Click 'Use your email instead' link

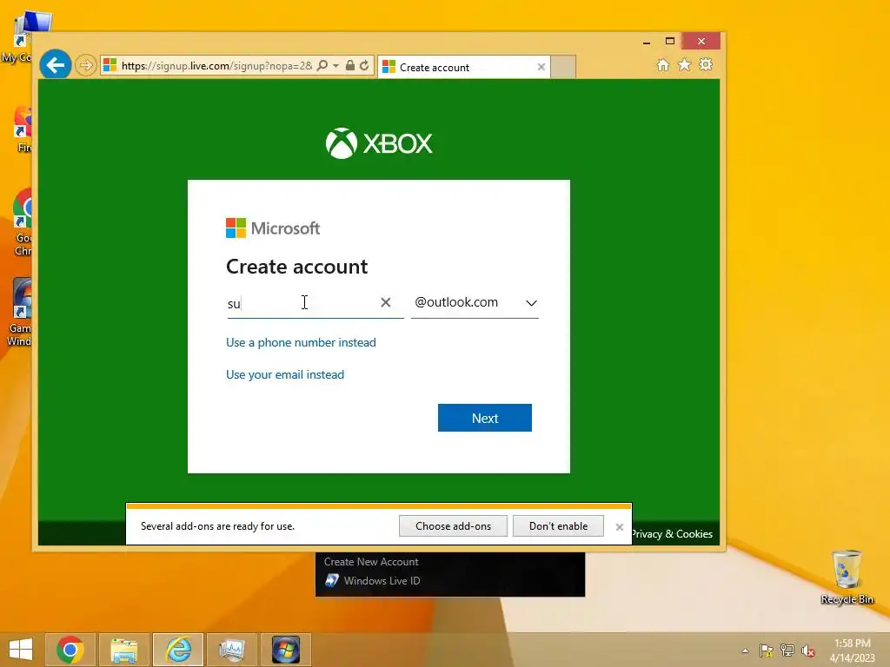pyautogui.click(x=285, y=374)
